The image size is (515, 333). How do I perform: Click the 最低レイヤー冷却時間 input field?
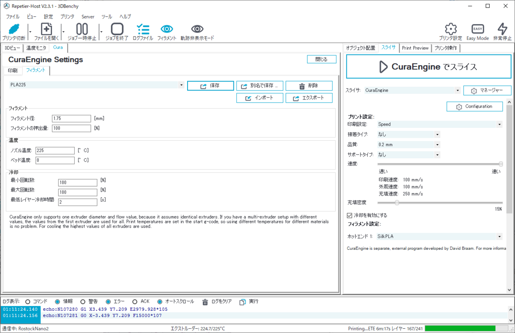pos(78,202)
